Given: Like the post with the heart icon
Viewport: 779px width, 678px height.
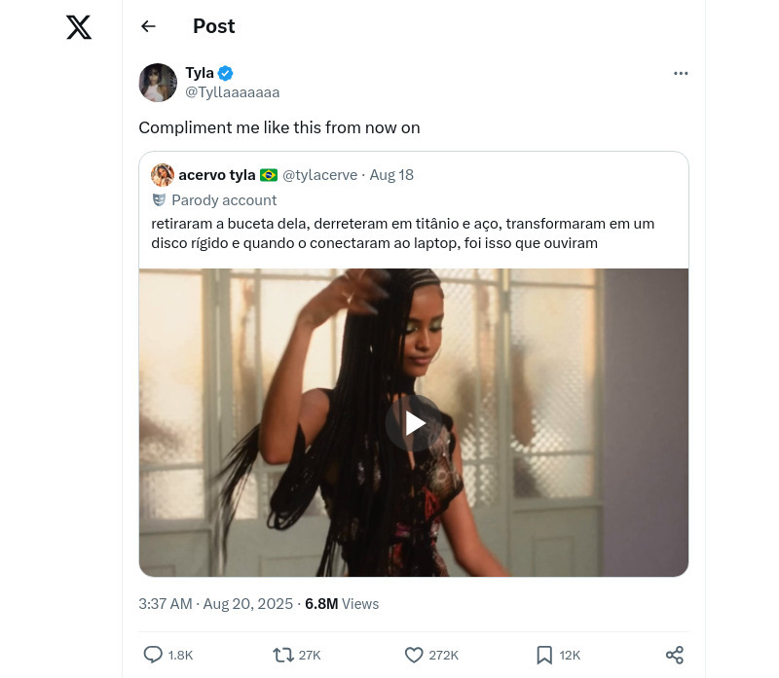Looking at the screenshot, I should 414,655.
